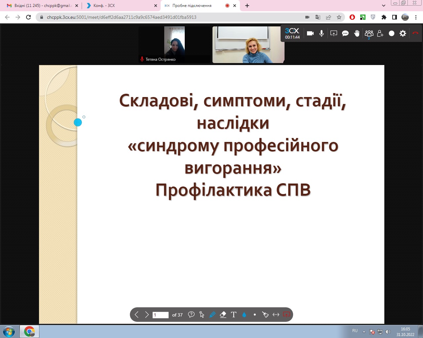The image size is (423, 338).
Task: Hang up the call
Action: pos(415,33)
